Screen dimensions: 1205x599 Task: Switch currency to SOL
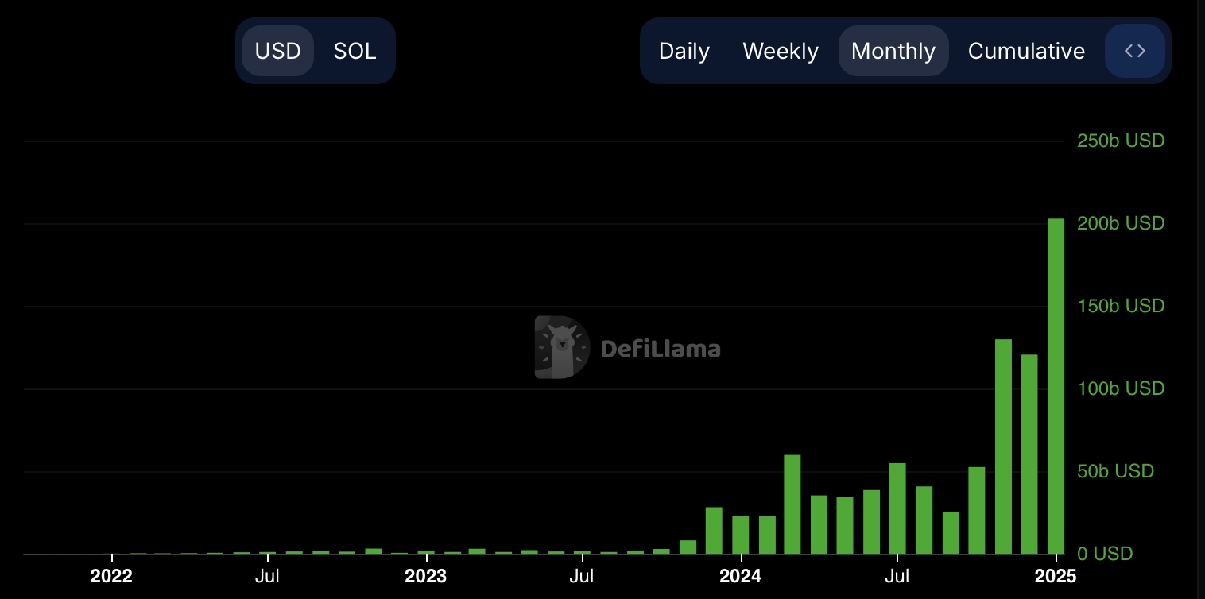tap(355, 52)
